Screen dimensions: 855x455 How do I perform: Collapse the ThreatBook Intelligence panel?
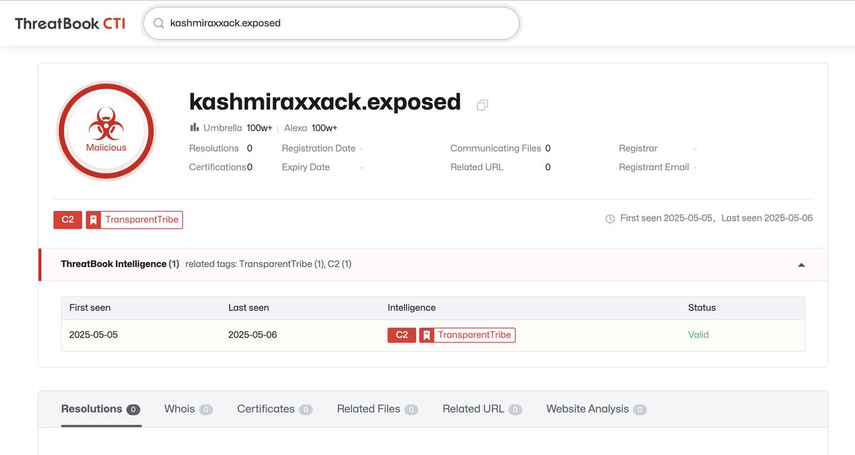coord(801,264)
